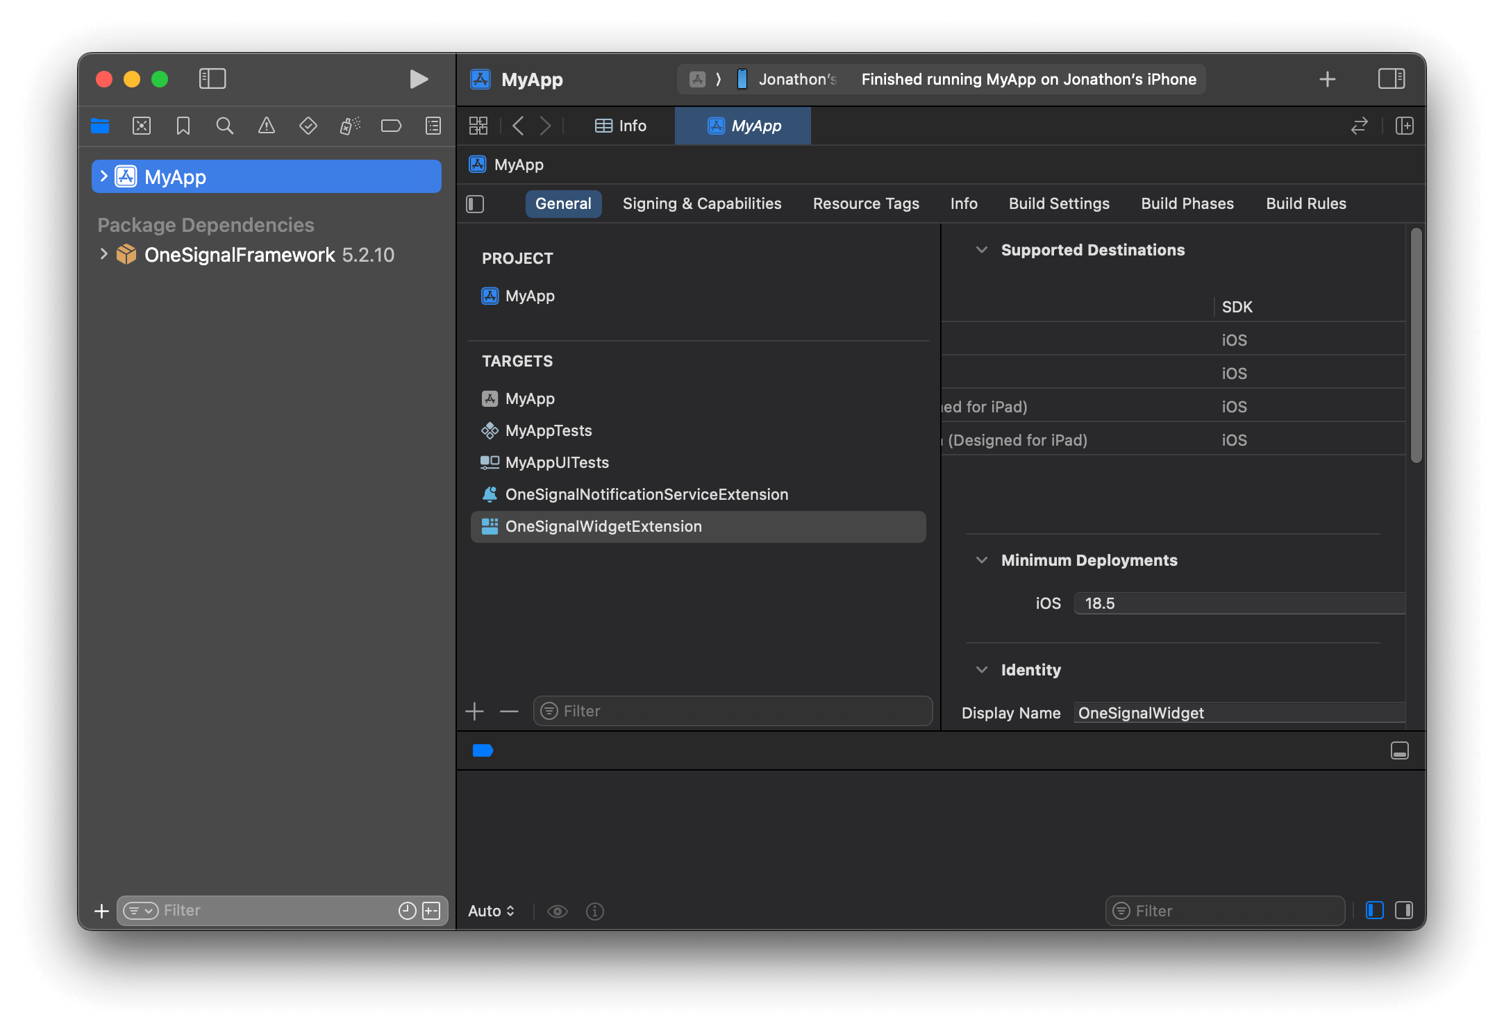Open the Auto variables view dropdown
The height and width of the screenshot is (1033, 1504).
pos(491,911)
